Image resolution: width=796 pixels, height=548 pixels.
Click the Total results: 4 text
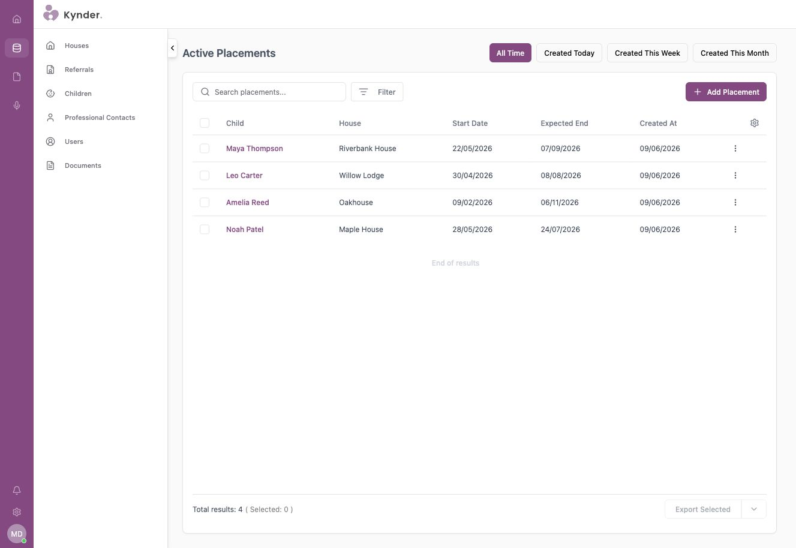tap(217, 509)
